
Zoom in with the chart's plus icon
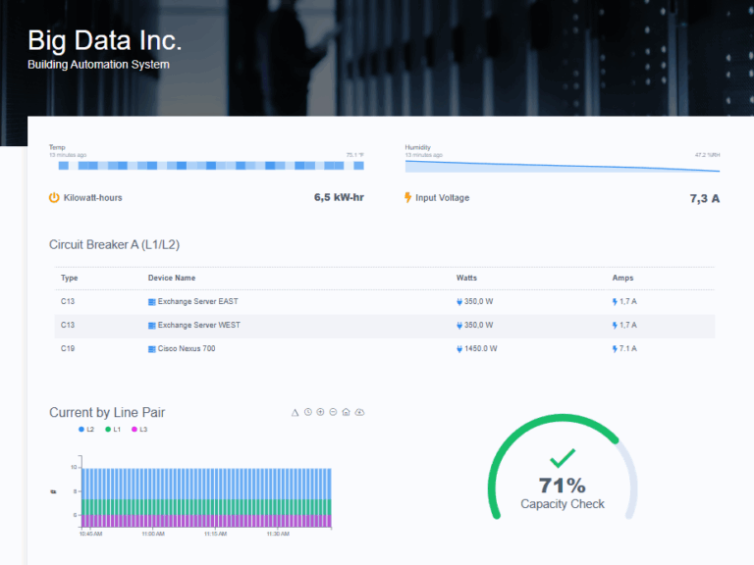320,412
